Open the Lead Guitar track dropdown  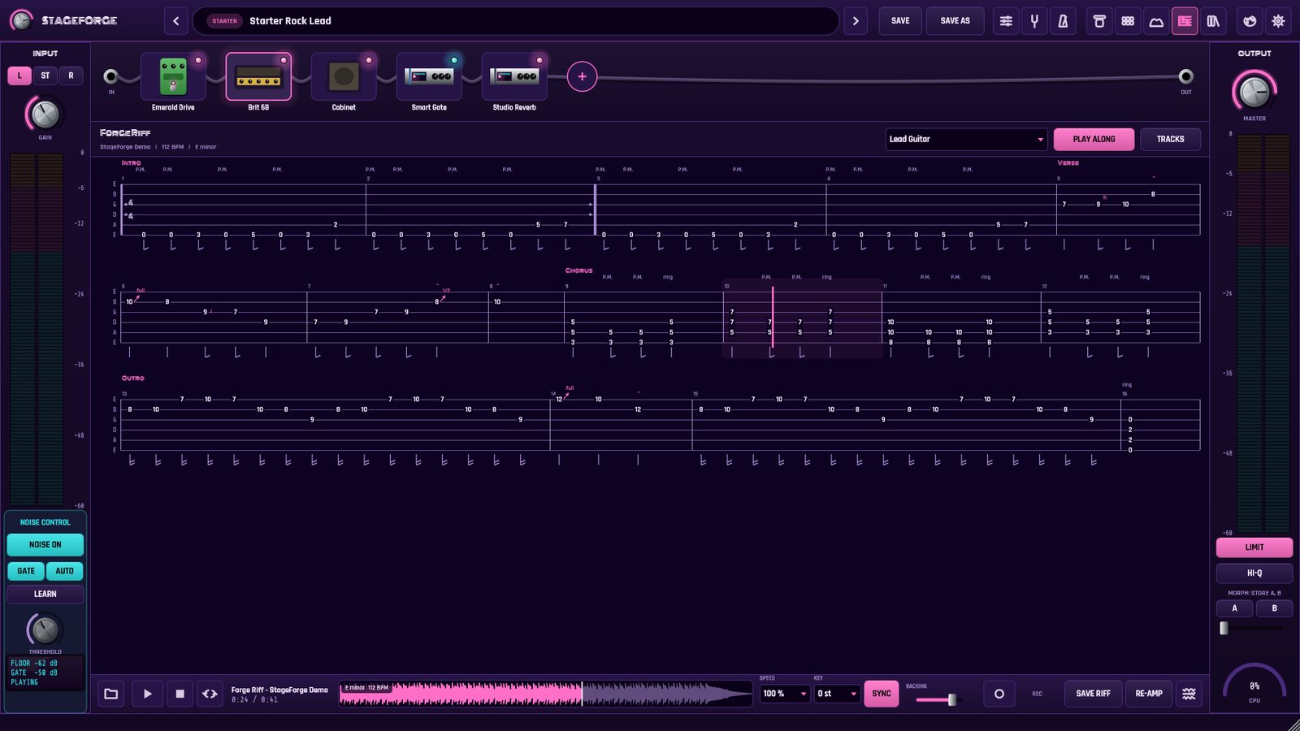pos(967,140)
